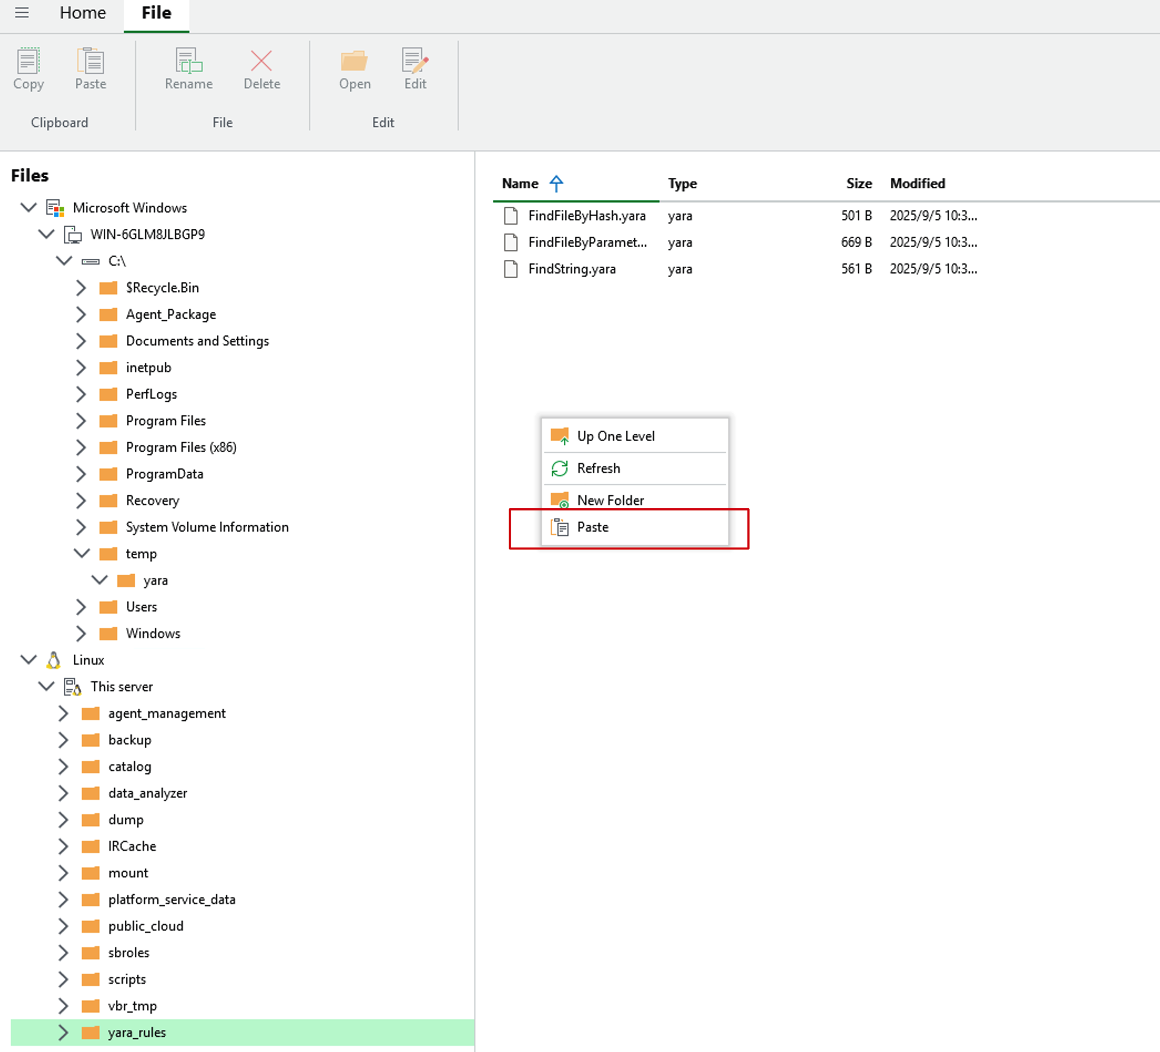1160x1052 pixels.
Task: Click the Rename file icon
Action: 188,61
